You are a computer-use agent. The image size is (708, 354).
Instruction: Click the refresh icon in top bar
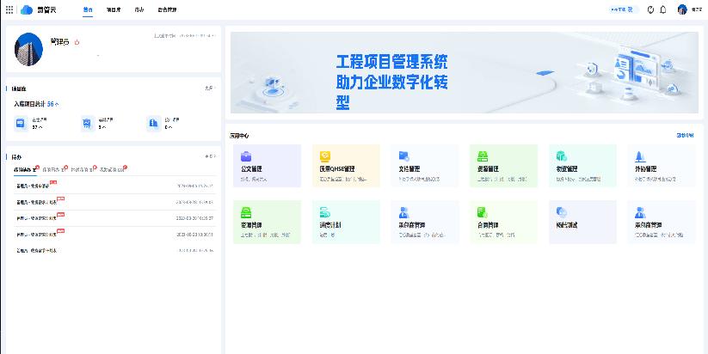coord(650,9)
